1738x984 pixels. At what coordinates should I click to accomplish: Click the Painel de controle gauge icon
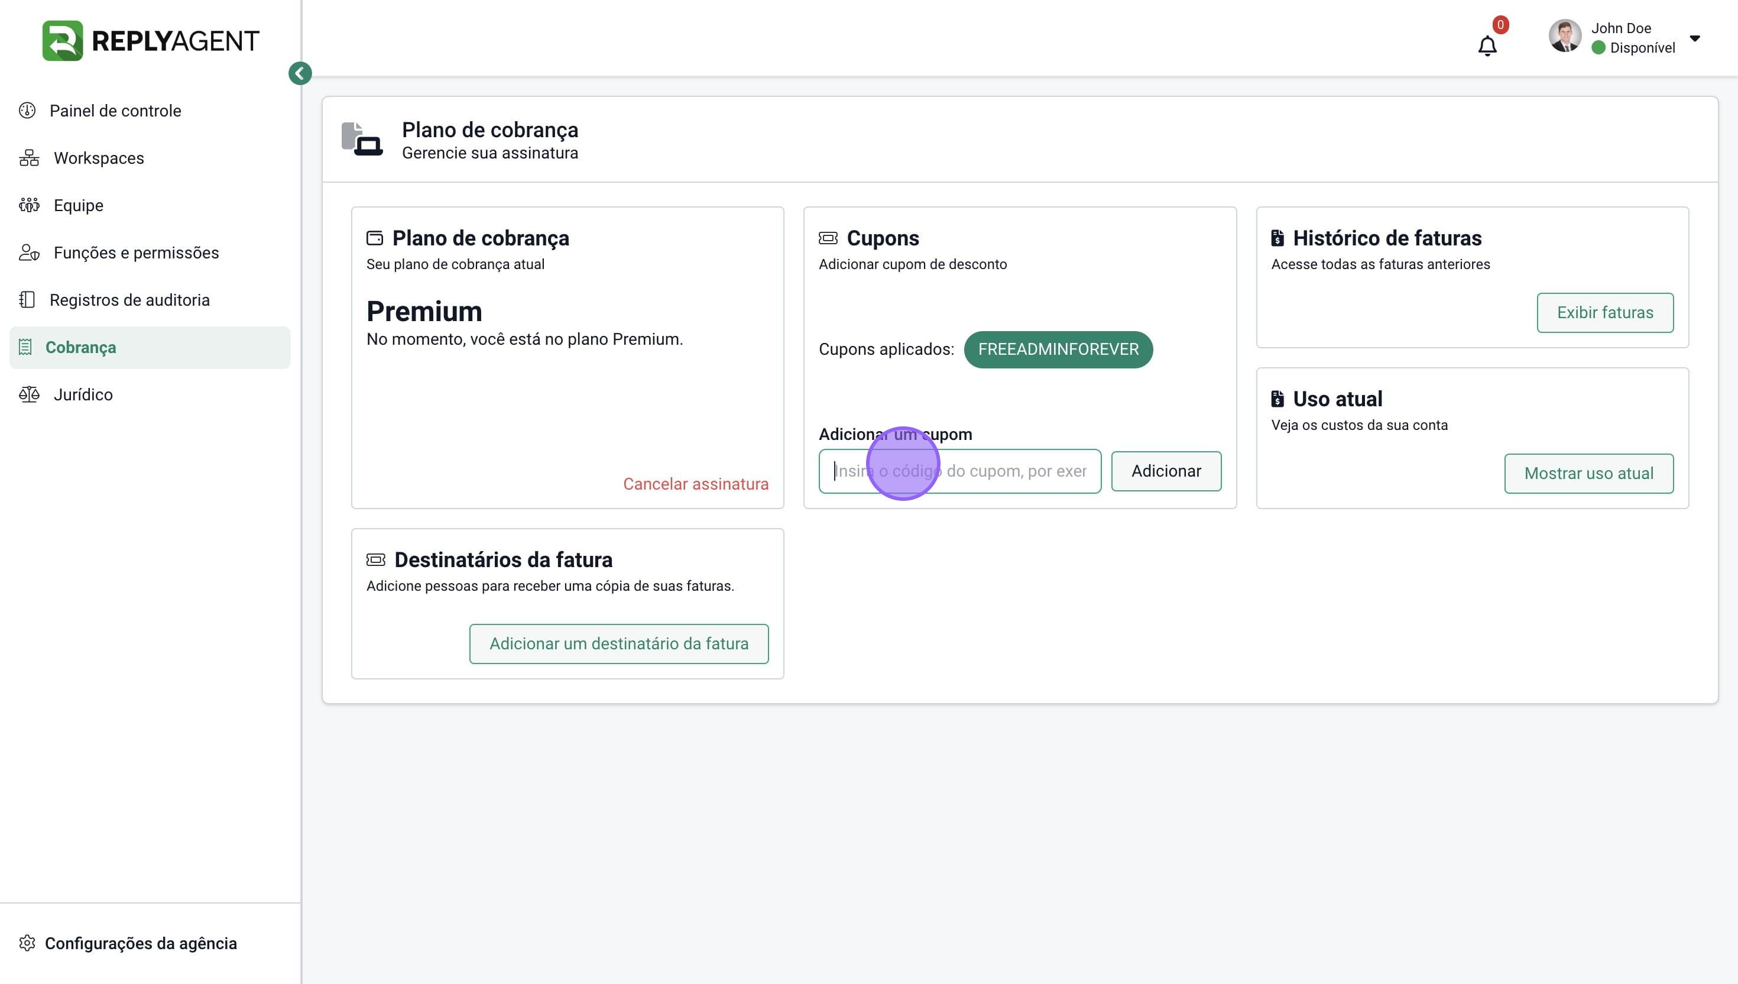(x=27, y=110)
